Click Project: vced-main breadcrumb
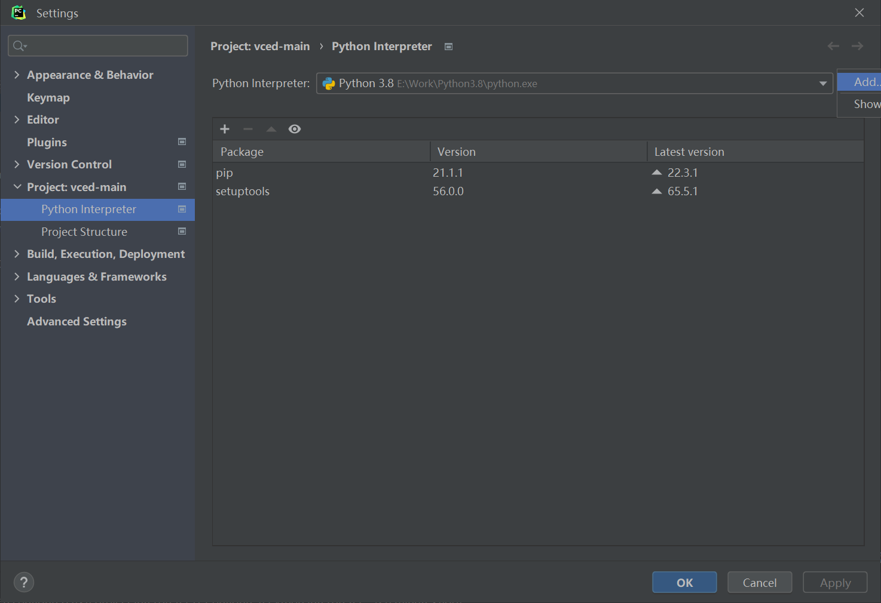Image resolution: width=881 pixels, height=603 pixels. point(260,47)
